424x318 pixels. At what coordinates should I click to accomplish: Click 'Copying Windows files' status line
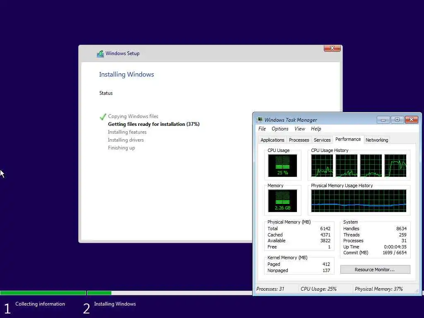point(133,116)
